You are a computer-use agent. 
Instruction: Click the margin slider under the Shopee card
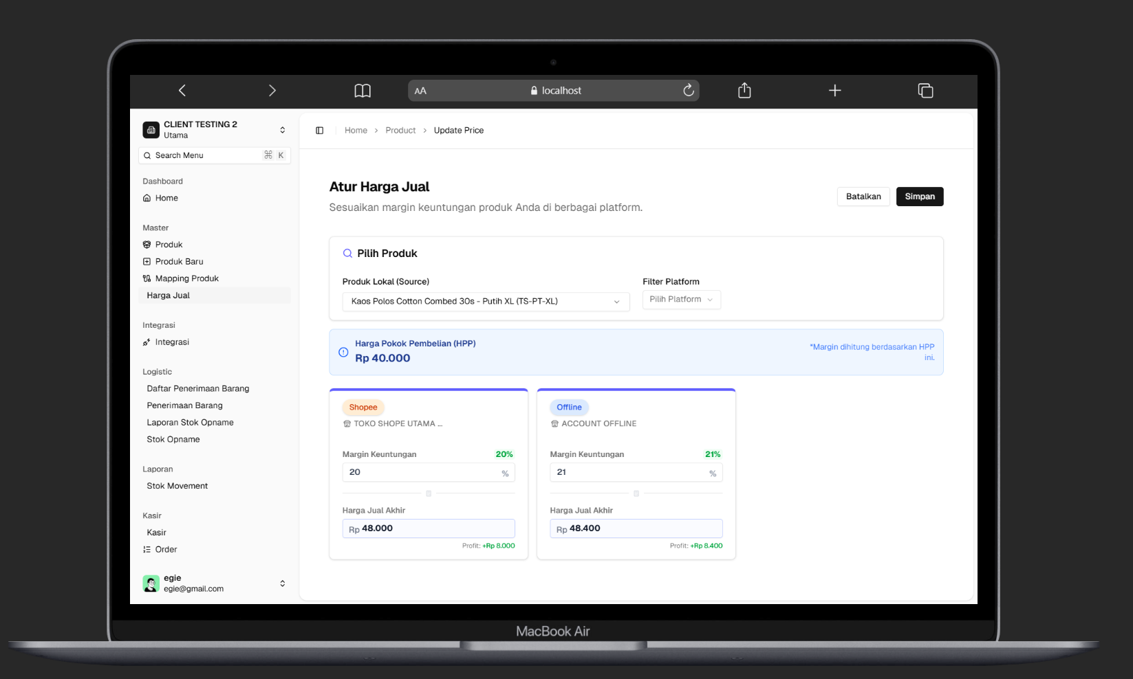pyautogui.click(x=429, y=493)
